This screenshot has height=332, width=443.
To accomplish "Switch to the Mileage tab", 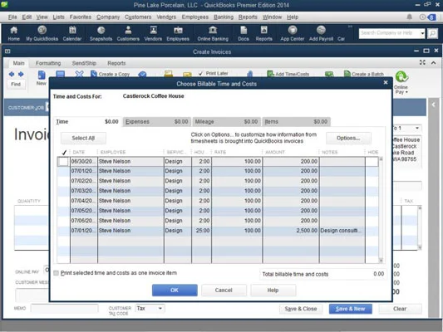I will click(x=226, y=121).
